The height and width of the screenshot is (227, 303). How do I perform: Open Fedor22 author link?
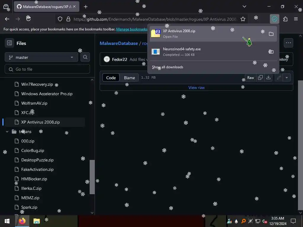(x=120, y=59)
